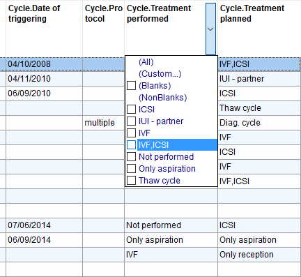Select the 04/11/2010 triggering date cell

click(x=44, y=79)
